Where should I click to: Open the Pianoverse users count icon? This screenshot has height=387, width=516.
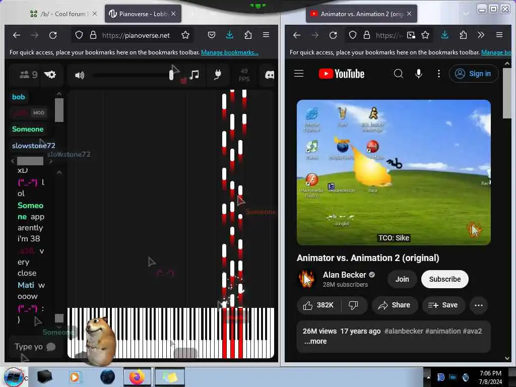coord(28,75)
